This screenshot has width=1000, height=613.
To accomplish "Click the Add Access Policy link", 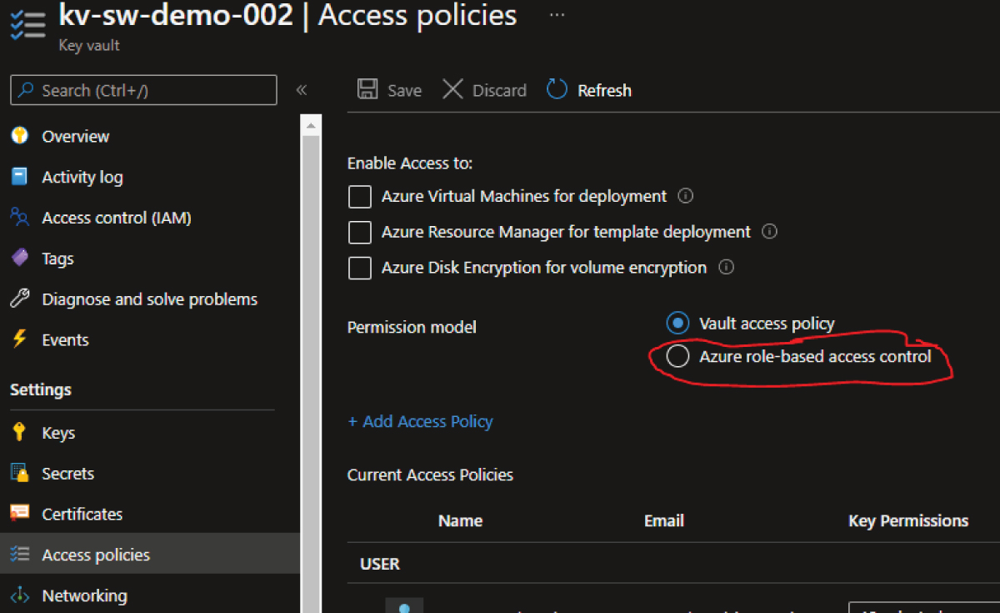I will [x=420, y=422].
